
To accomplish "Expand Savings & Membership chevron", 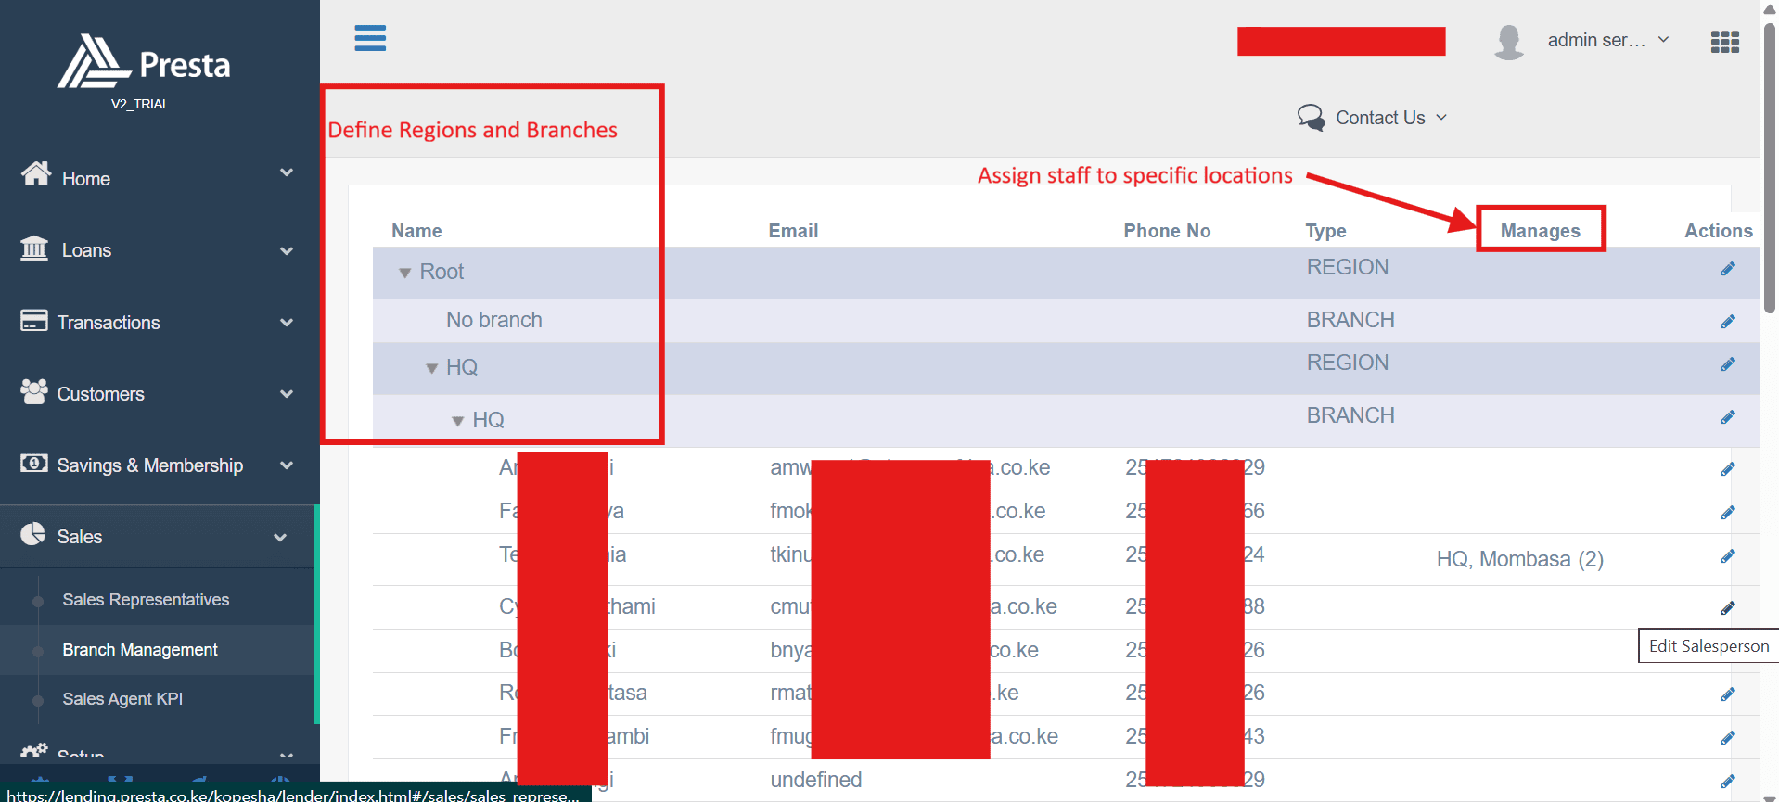I will pos(287,465).
